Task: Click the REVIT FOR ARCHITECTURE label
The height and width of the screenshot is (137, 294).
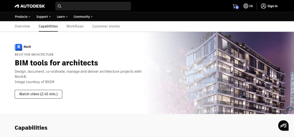Action: click(34, 55)
